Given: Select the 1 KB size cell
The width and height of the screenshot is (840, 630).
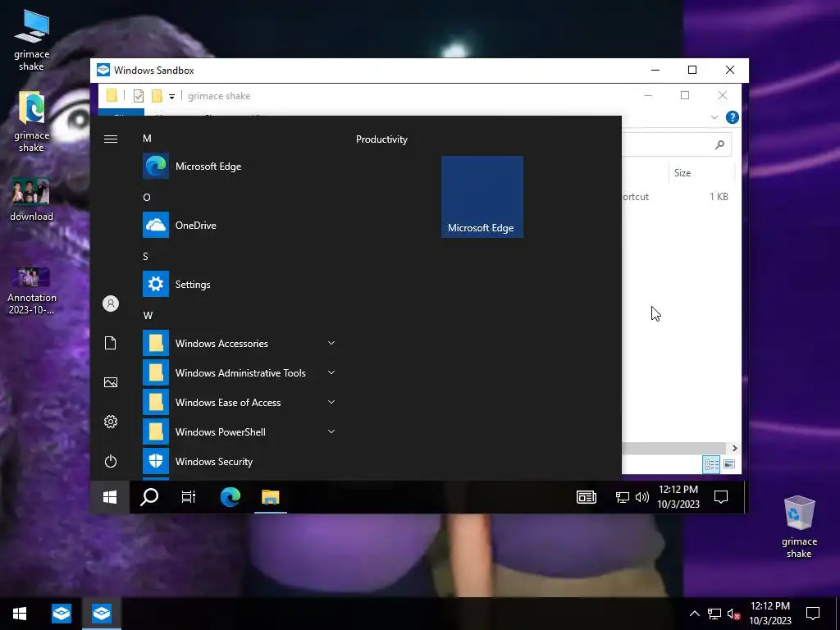Looking at the screenshot, I should [719, 197].
